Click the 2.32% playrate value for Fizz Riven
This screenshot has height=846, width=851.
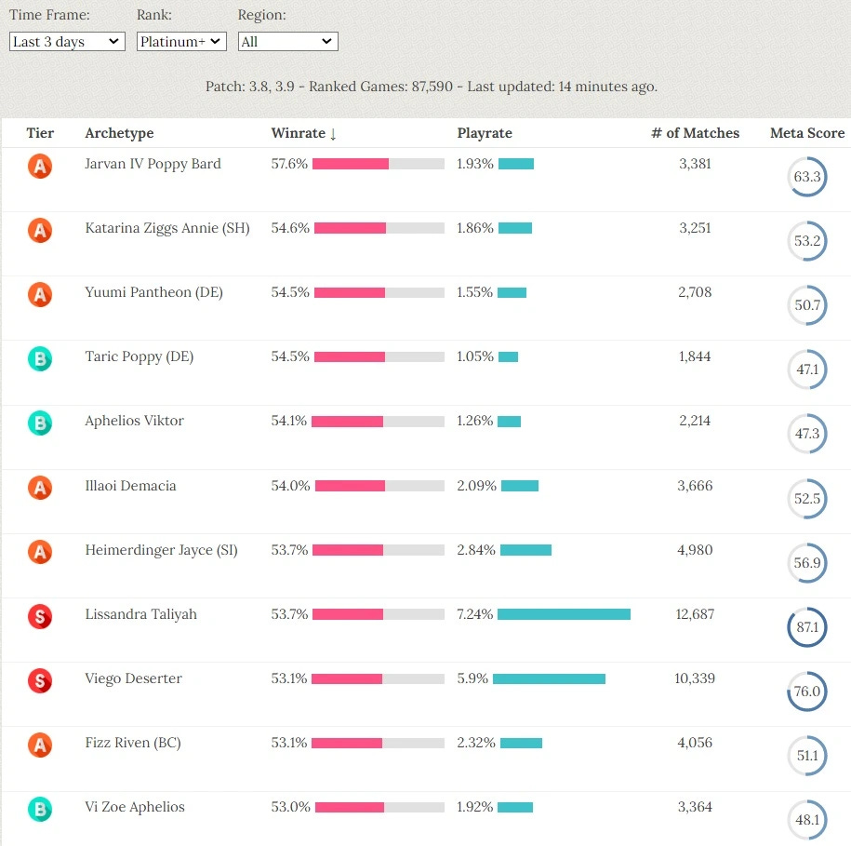(x=476, y=743)
